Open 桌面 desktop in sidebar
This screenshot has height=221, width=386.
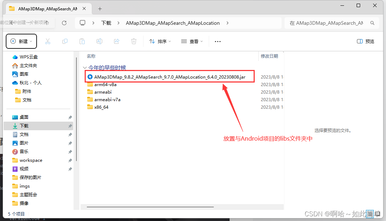click(24, 117)
